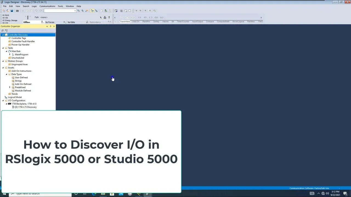This screenshot has width=351, height=197.
Task: Open the Tools menu
Action: pyautogui.click(x=60, y=6)
